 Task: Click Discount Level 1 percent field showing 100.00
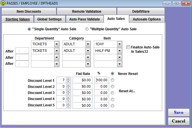click(x=102, y=80)
